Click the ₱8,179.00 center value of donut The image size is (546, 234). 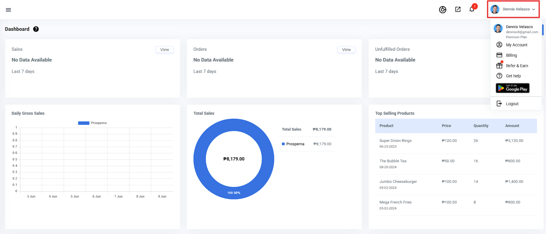coord(234,159)
